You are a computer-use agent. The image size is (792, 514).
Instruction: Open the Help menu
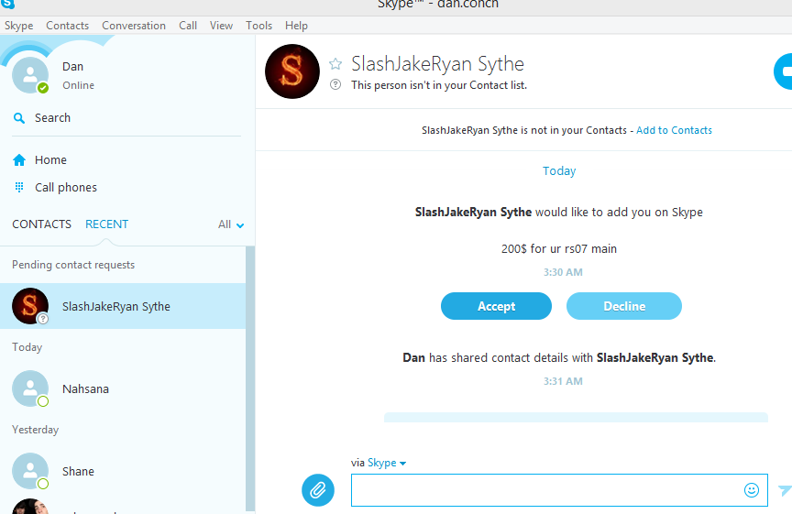point(296,26)
